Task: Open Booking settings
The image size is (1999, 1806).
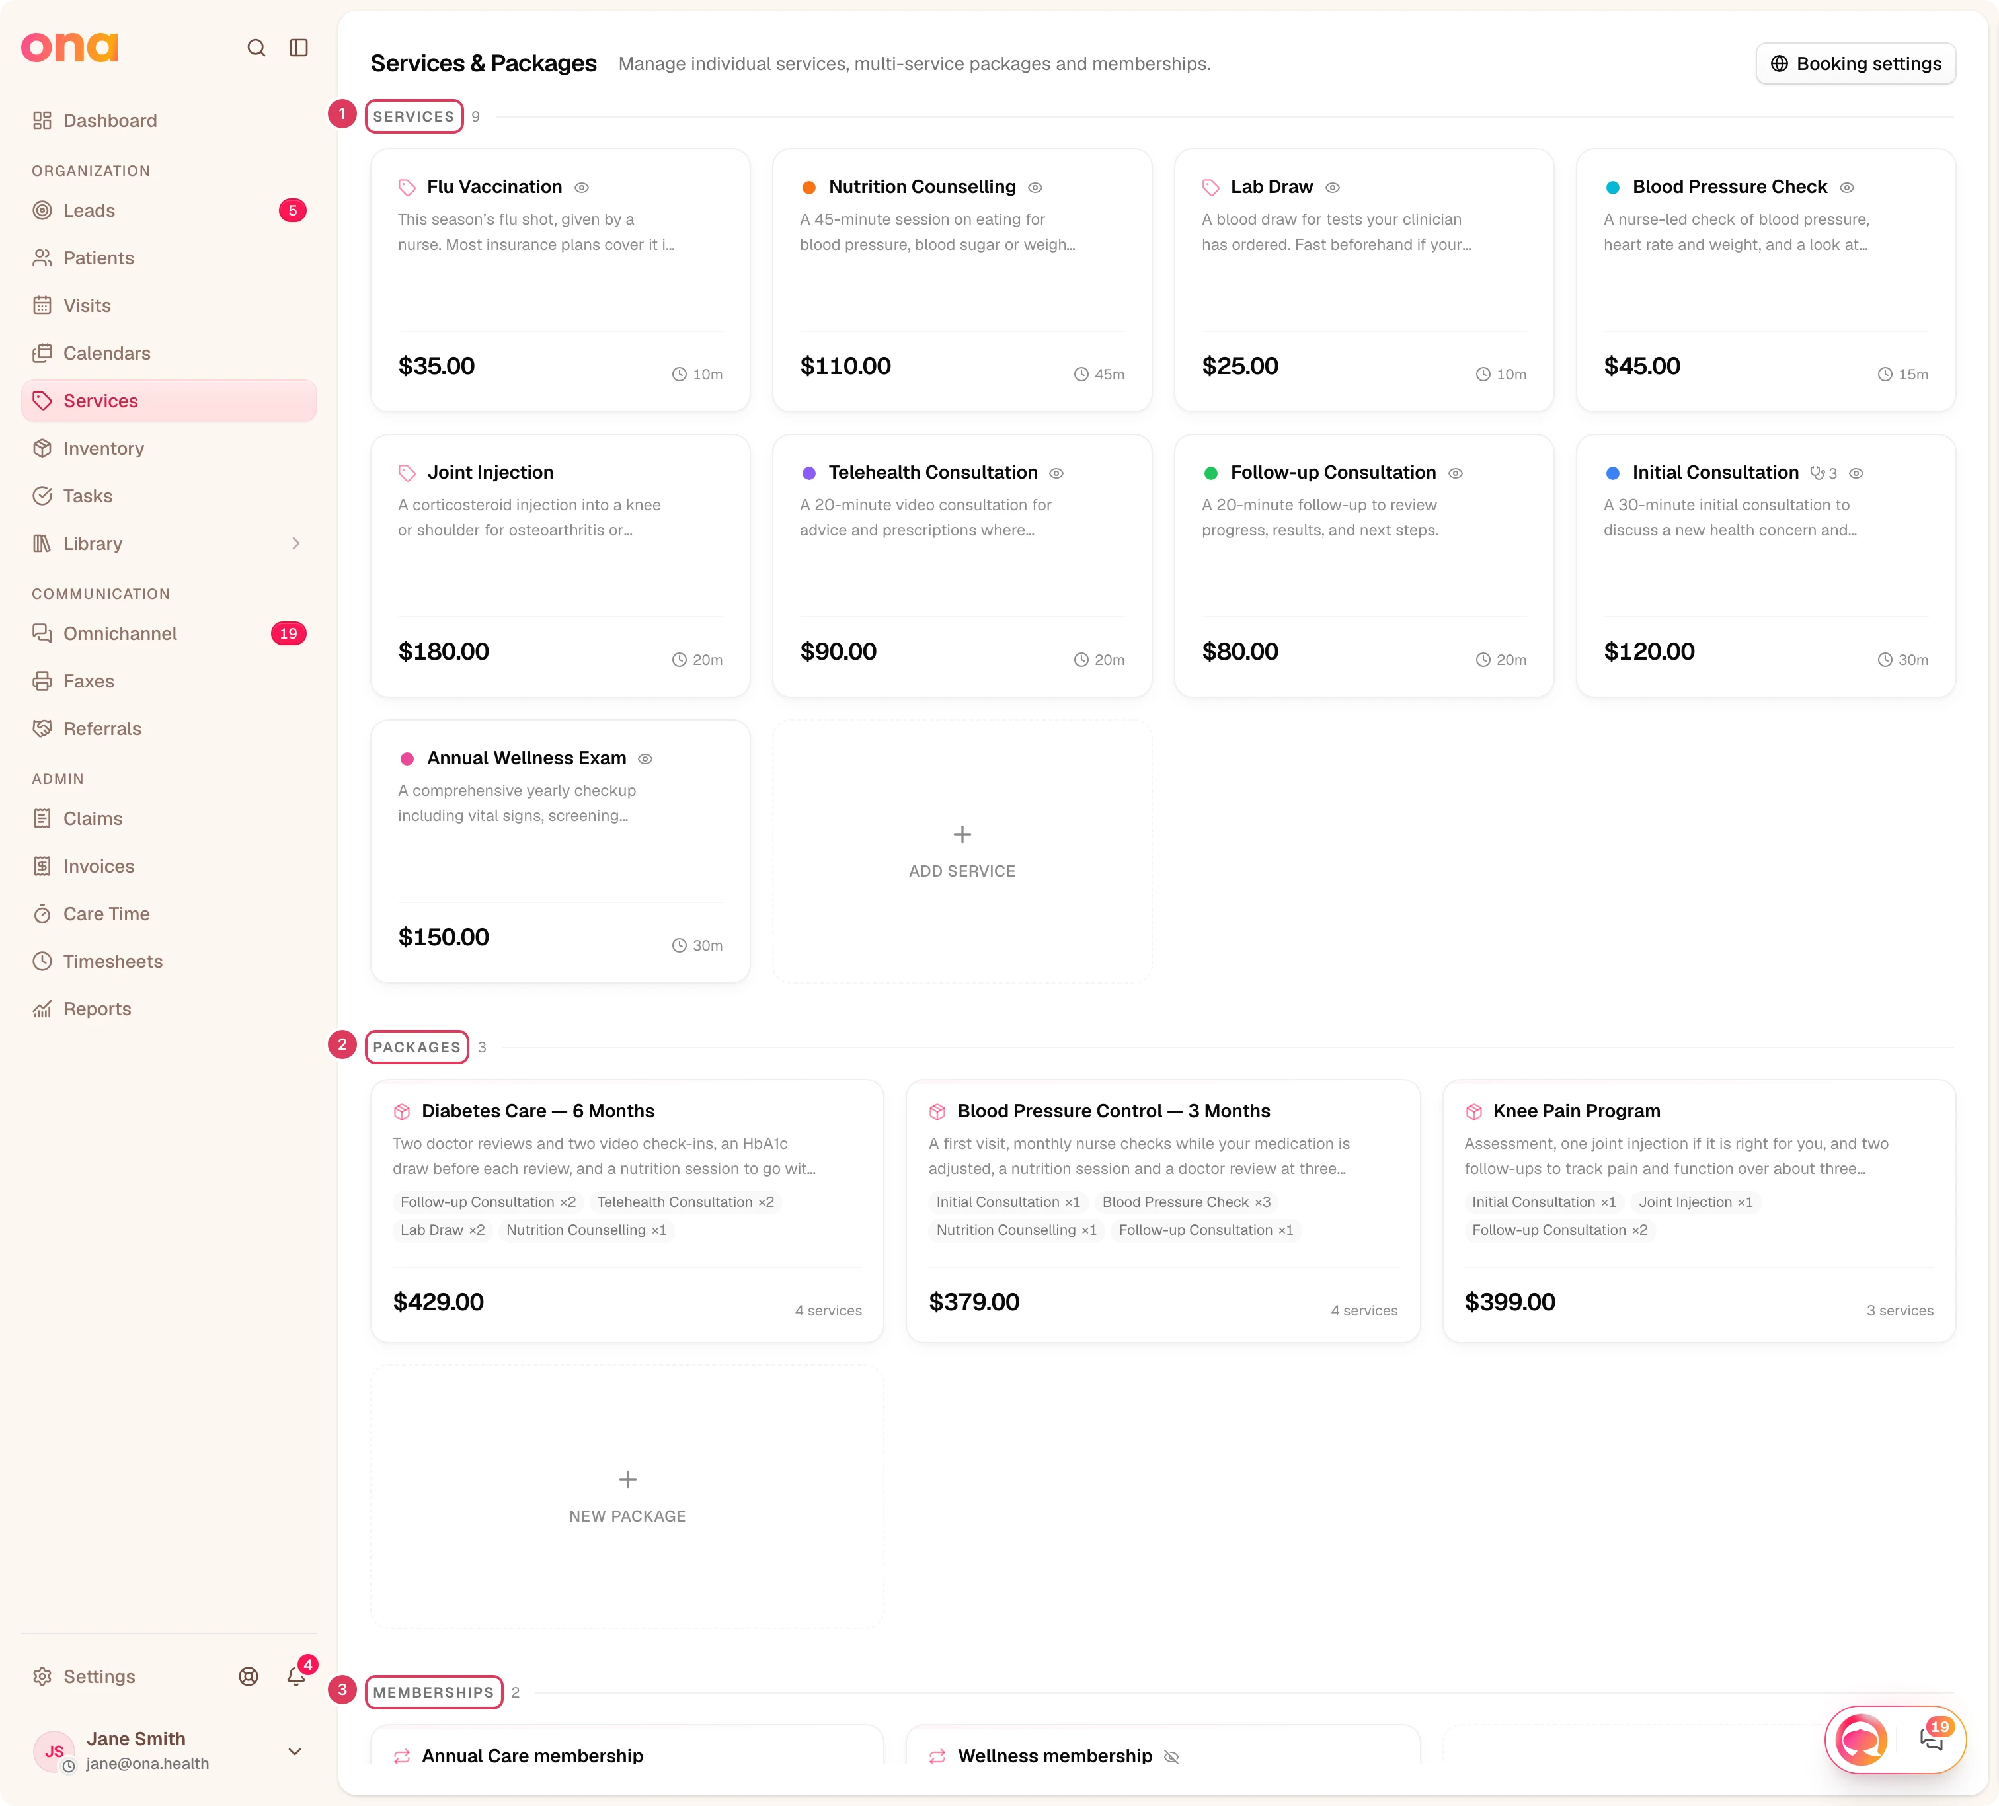Action: click(1855, 63)
